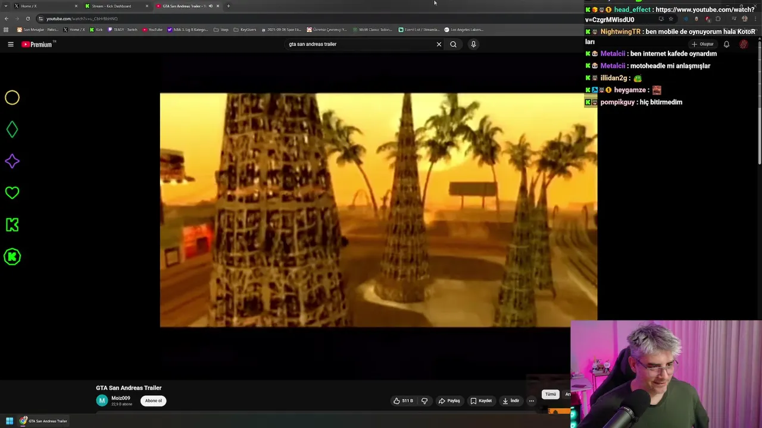This screenshot has height=428, width=762.
Task: Like the video showing 511 B
Action: [x=403, y=401]
